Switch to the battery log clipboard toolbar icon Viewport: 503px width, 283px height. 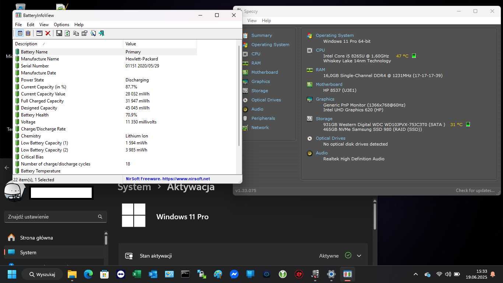pyautogui.click(x=28, y=33)
